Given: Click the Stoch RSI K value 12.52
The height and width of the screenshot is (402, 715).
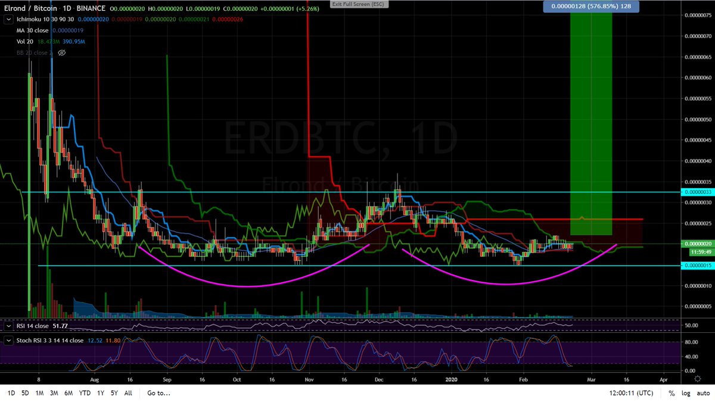Looking at the screenshot, I should coord(95,341).
